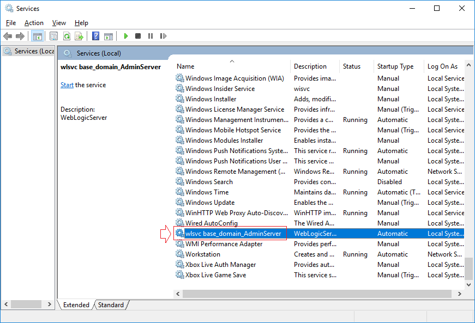Click the gear icon next to Workstation

click(179, 254)
